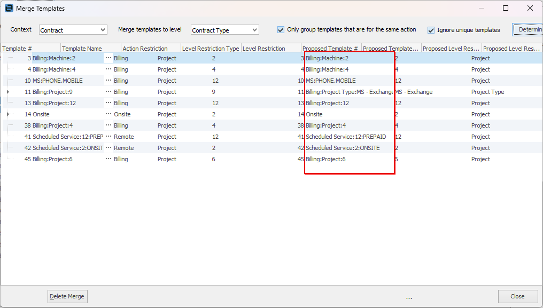543x308 pixels.
Task: Click the ellipsis status text near Close
Action: [409, 298]
